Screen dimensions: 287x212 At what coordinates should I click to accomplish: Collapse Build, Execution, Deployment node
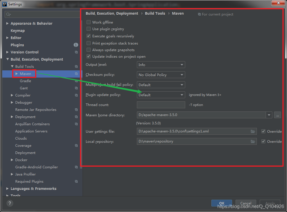coord(7,59)
